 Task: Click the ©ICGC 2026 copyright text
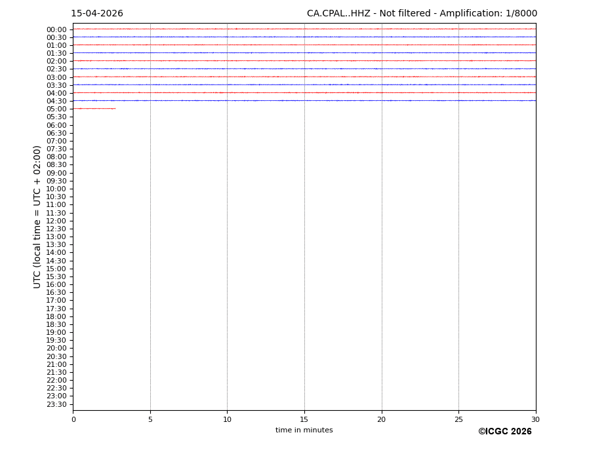(504, 432)
